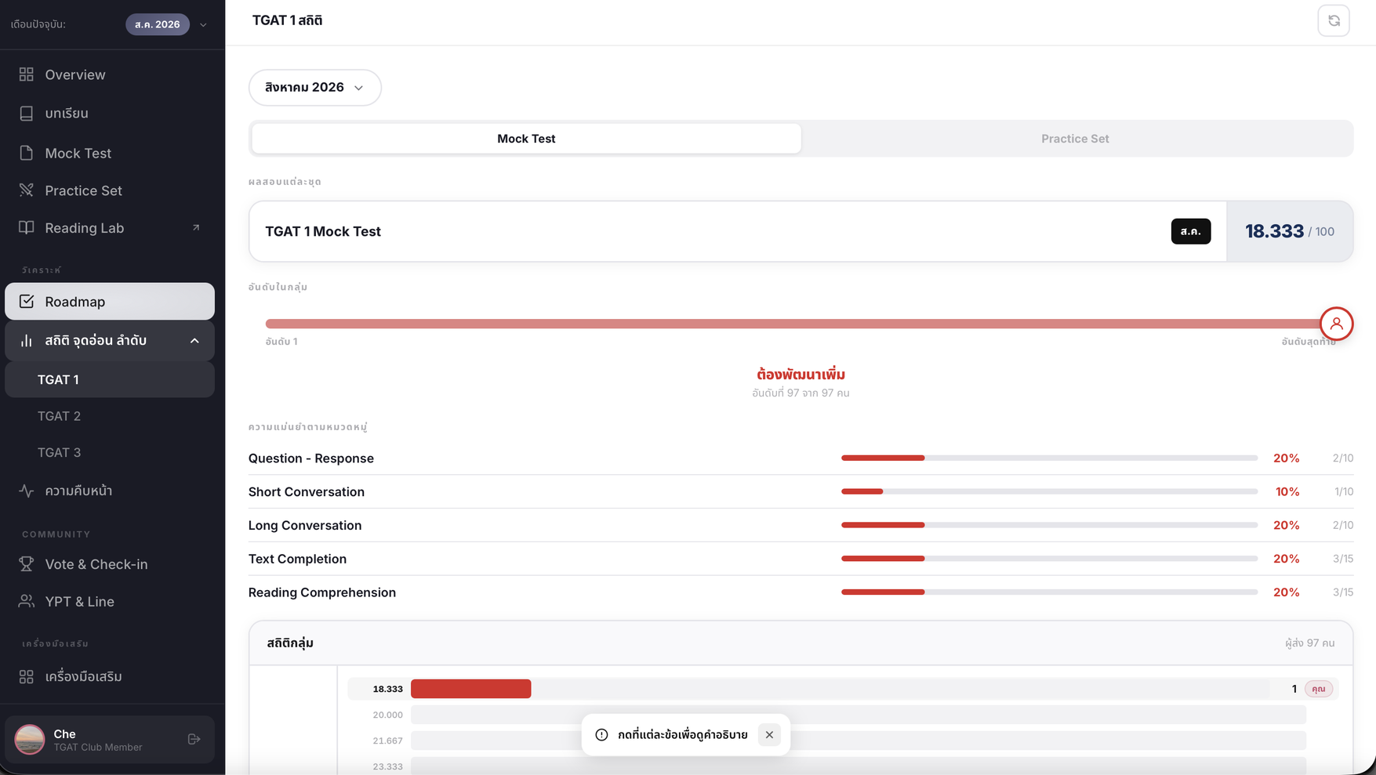Image resolution: width=1376 pixels, height=775 pixels.
Task: Select TGAT 2 statistics sub-item
Action: [x=110, y=416]
